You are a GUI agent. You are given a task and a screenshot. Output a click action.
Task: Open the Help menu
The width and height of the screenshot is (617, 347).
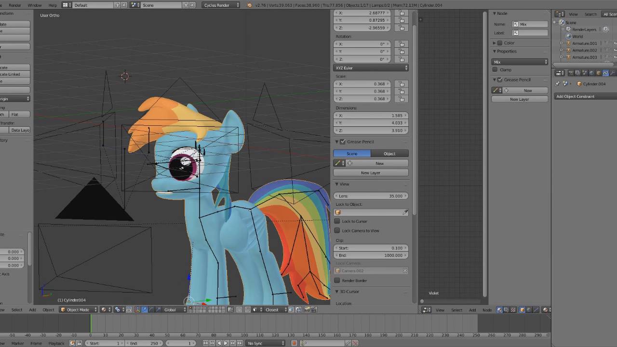pos(53,5)
